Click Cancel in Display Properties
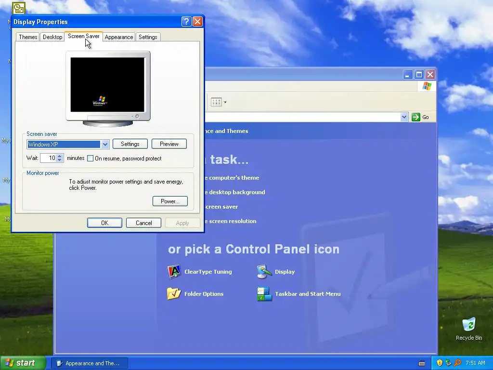The height and width of the screenshot is (370, 493). coord(143,223)
